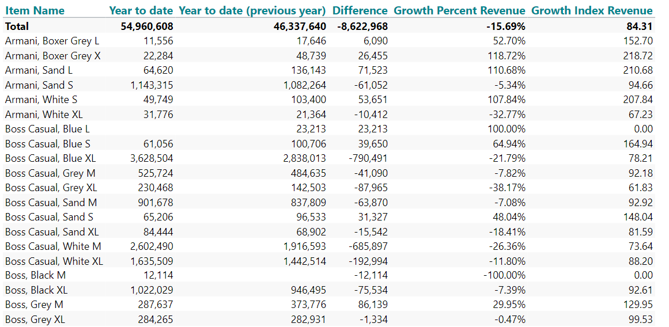Click growth index value 129.95
This screenshot has width=669, height=327.
(637, 305)
